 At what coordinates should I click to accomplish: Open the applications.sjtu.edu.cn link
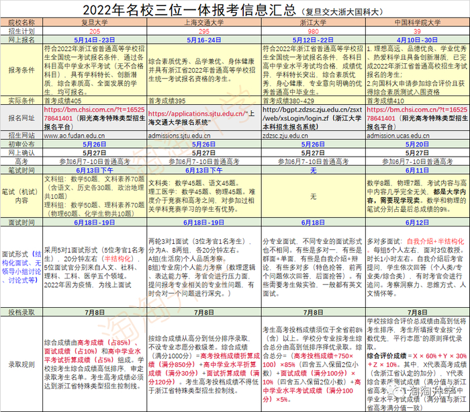[x=197, y=114]
